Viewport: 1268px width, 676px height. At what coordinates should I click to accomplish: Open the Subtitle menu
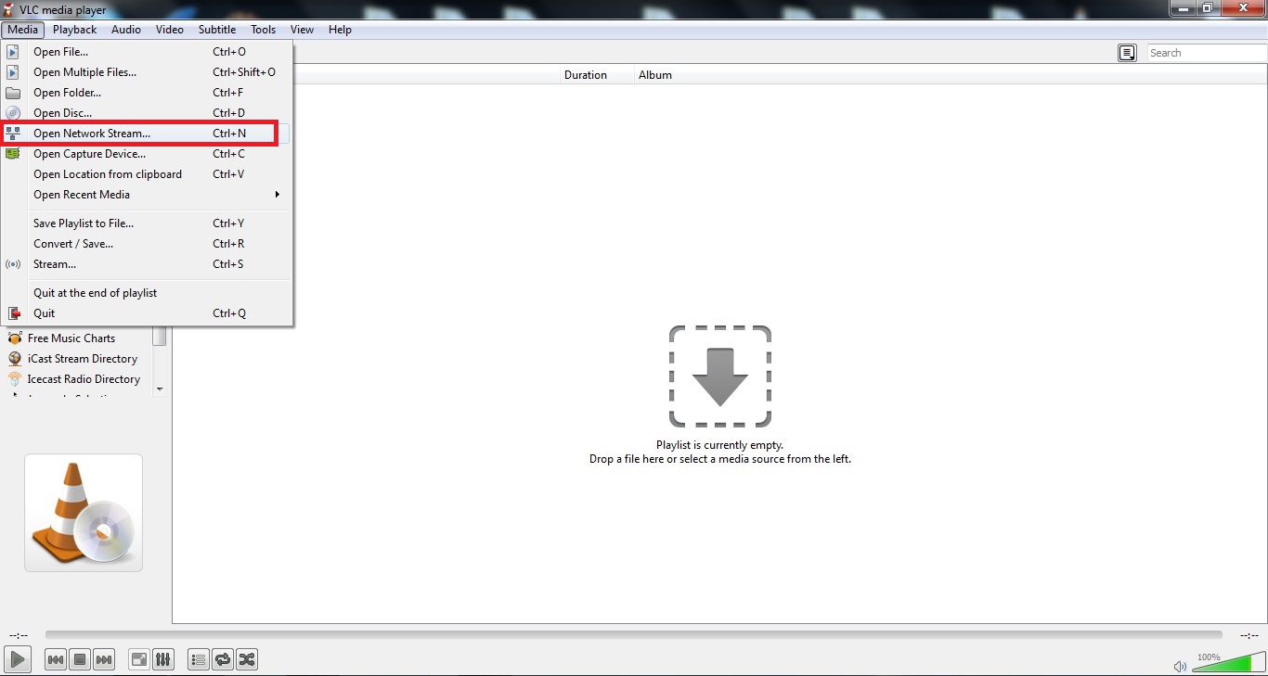pyautogui.click(x=217, y=30)
